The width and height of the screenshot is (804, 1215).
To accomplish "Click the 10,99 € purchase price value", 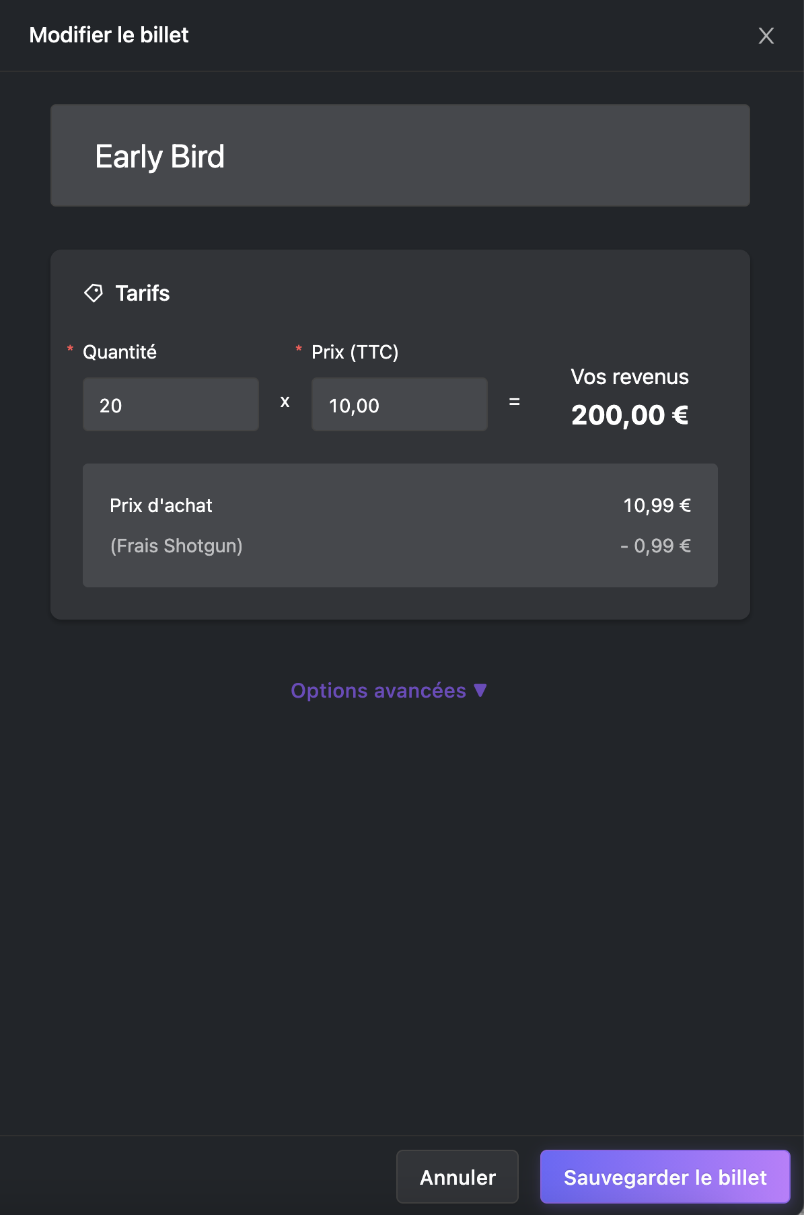I will (657, 505).
